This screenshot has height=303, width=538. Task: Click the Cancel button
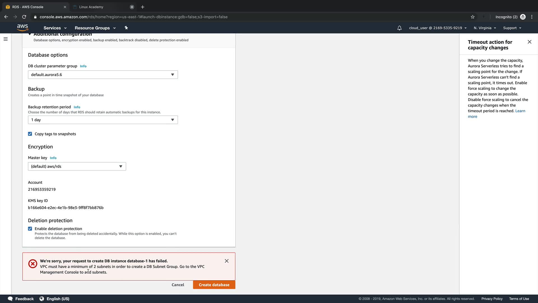(x=178, y=285)
